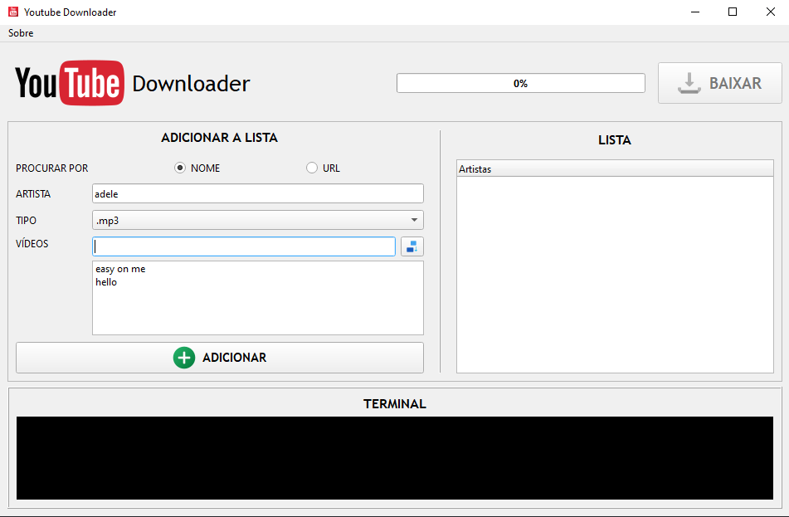Click the LISTA heading
789x517 pixels.
(x=615, y=140)
